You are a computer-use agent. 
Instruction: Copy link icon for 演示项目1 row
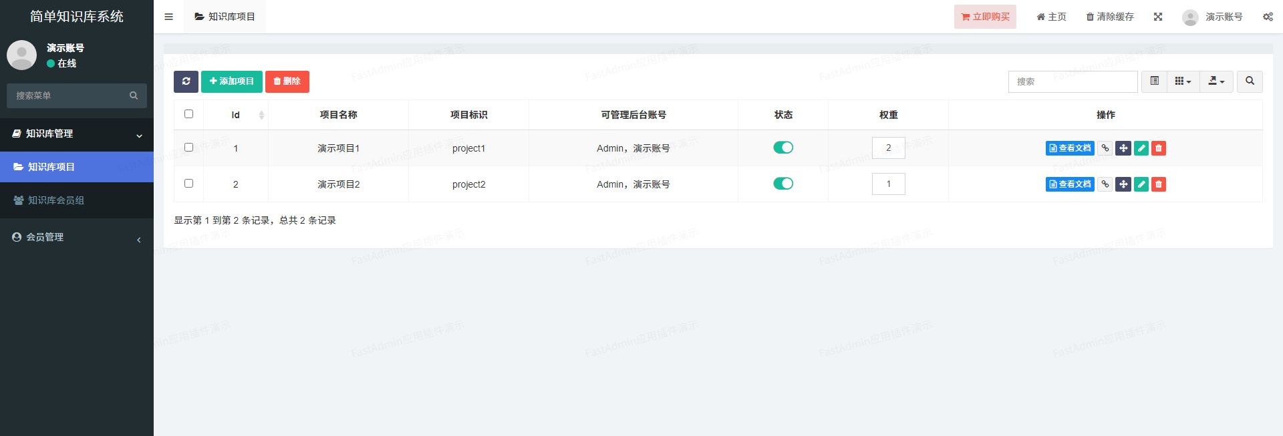pos(1105,148)
